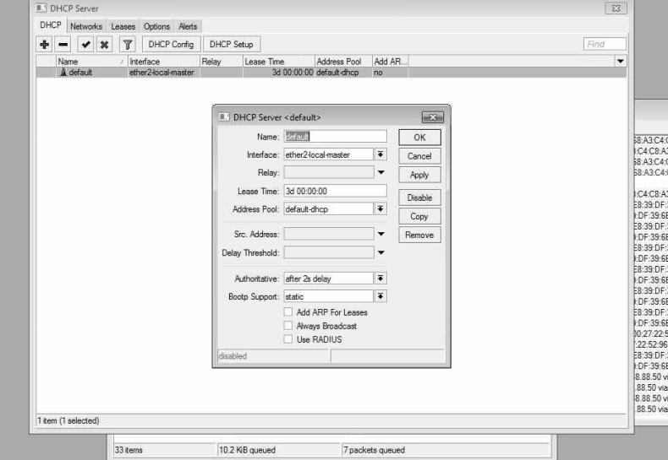Add a new DHCP server with plus icon
668x460 pixels.
click(x=44, y=44)
